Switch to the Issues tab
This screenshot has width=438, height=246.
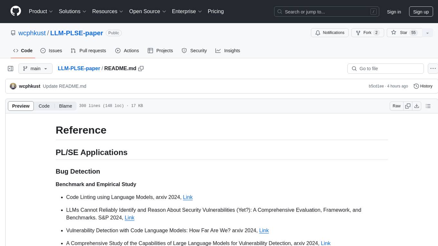[x=51, y=51]
